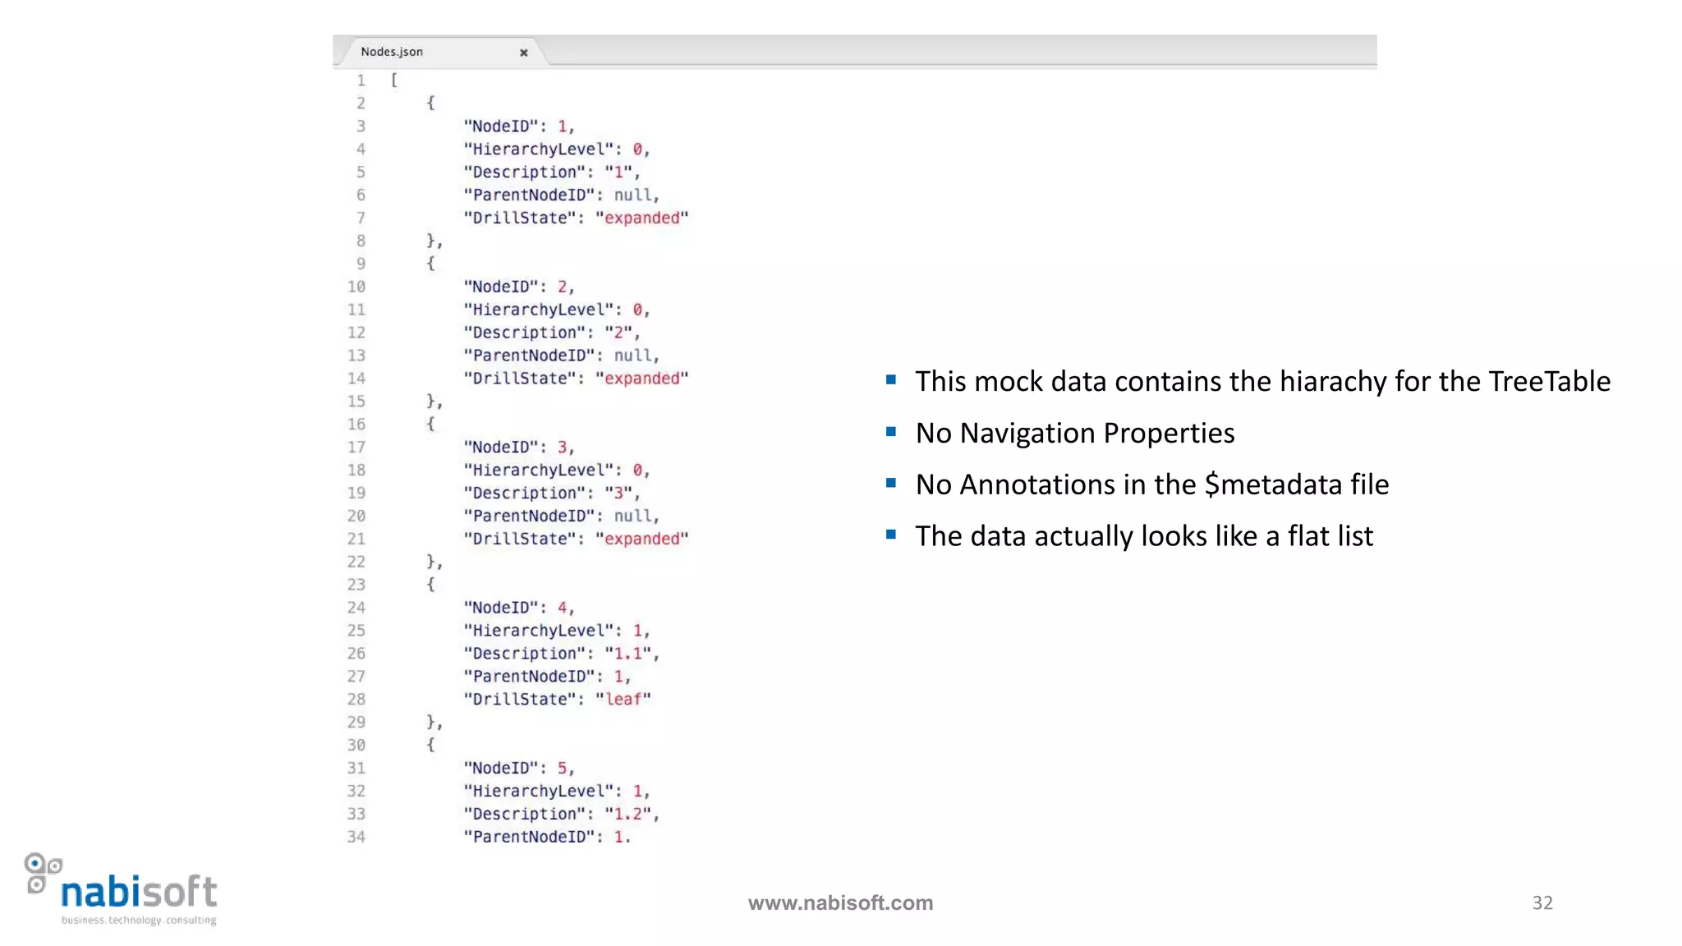Viewport: 1682px width, 946px height.
Task: Click the text "Description": "1",
Action: pos(552,172)
